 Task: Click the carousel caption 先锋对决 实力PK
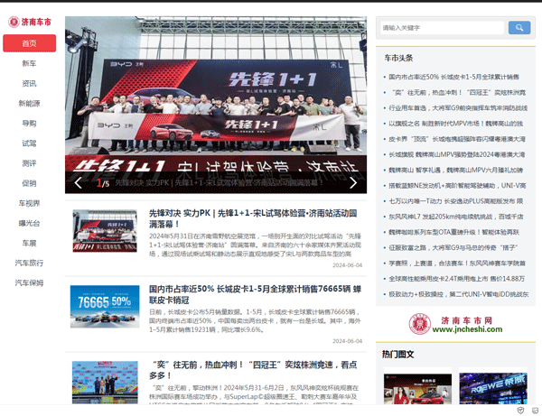pyautogui.click(x=219, y=182)
